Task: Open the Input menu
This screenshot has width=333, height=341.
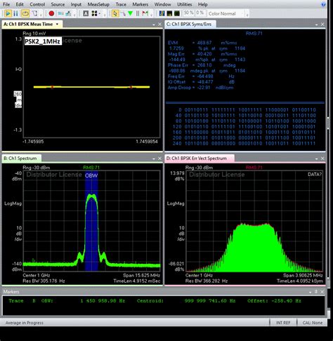Action: tap(76, 4)
